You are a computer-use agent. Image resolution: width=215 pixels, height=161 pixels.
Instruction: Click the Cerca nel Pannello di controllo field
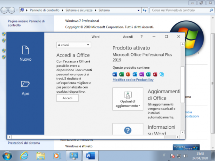click(x=181, y=10)
